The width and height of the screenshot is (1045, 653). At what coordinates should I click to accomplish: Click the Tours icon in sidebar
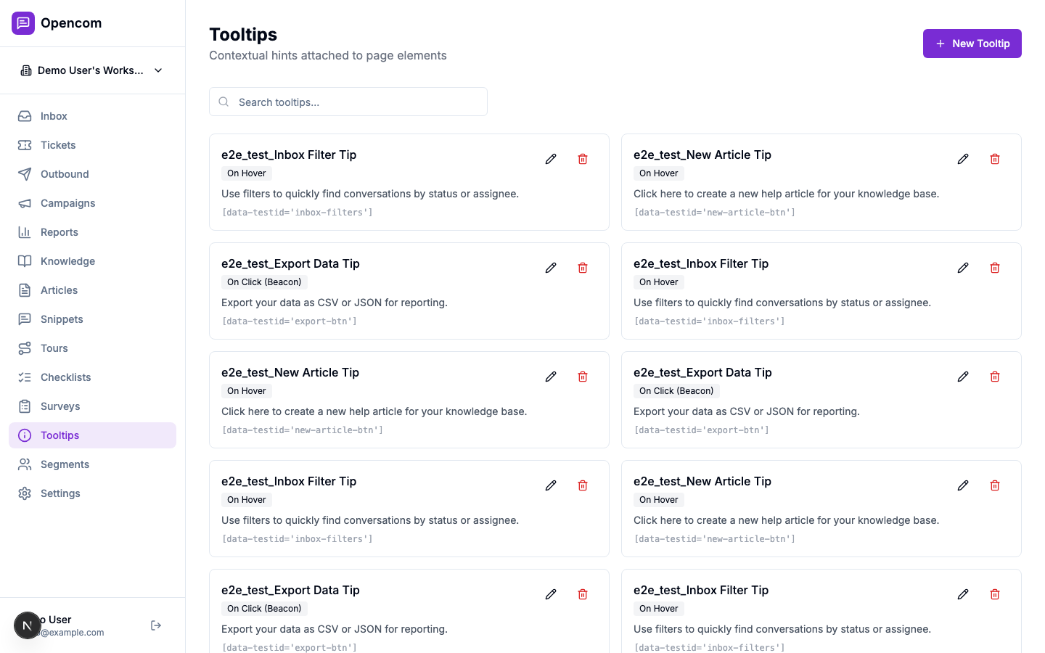24,348
